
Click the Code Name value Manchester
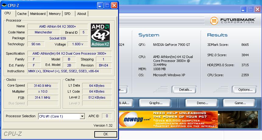click(44, 32)
